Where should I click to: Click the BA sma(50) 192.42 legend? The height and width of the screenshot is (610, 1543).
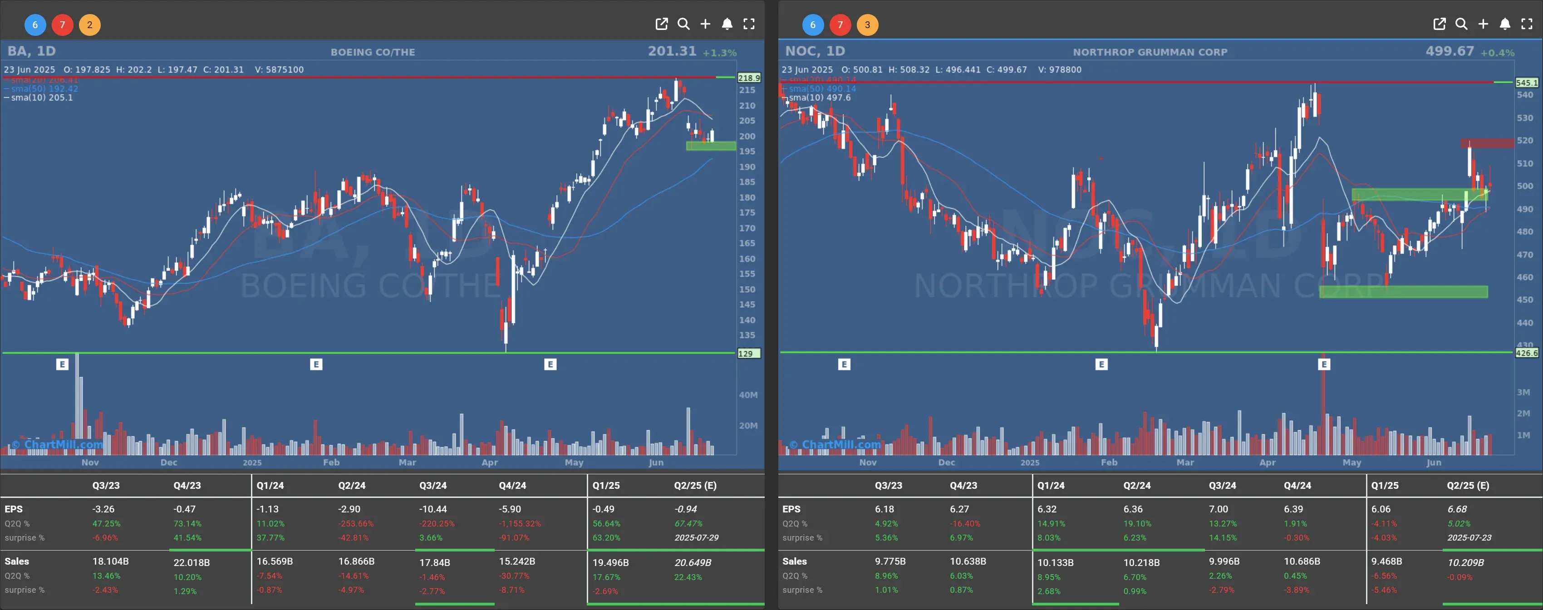(41, 89)
